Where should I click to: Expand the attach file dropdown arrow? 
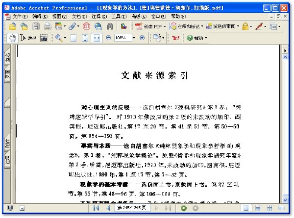[x=78, y=26]
